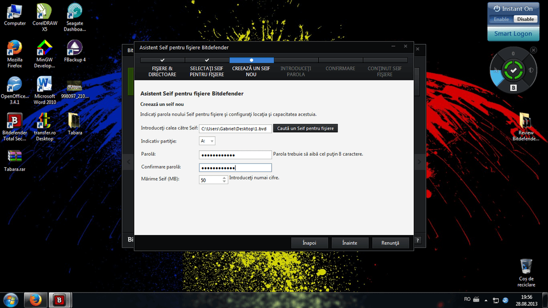Click the B logo on Bitdefender widget
The width and height of the screenshot is (548, 308).
pos(513,88)
